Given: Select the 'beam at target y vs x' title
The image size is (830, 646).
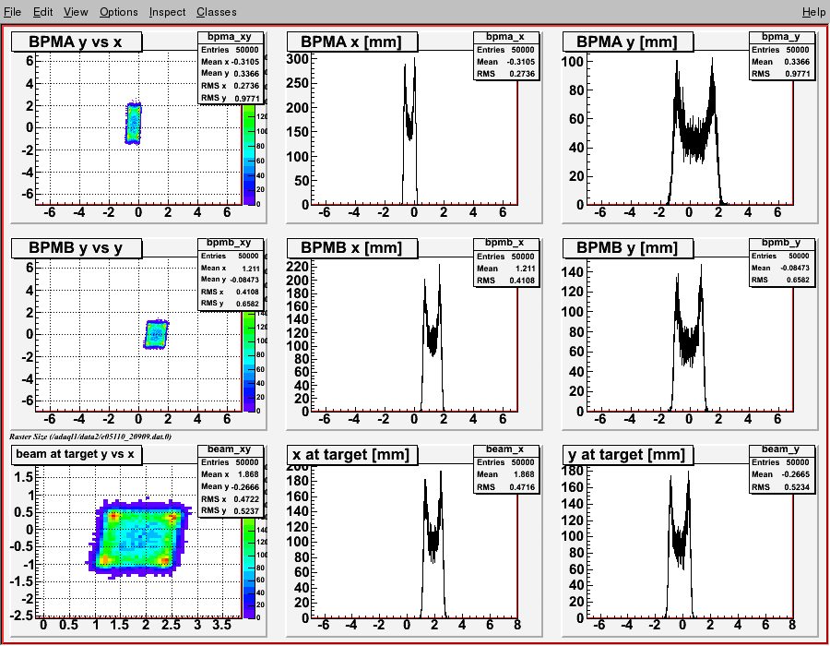Looking at the screenshot, I should 77,454.
